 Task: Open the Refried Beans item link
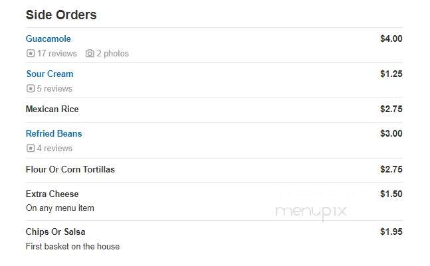coord(54,133)
